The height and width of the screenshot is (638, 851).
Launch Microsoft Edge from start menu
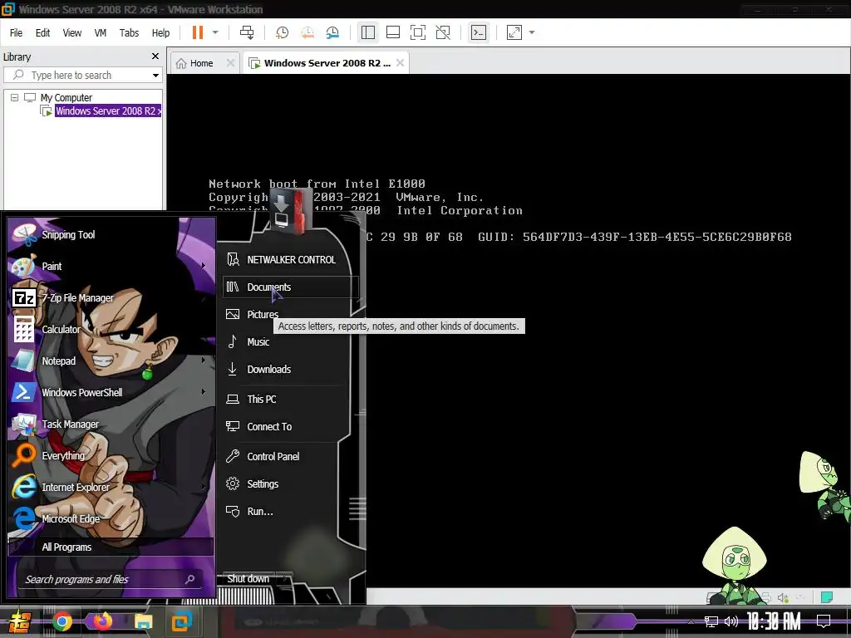(x=71, y=519)
